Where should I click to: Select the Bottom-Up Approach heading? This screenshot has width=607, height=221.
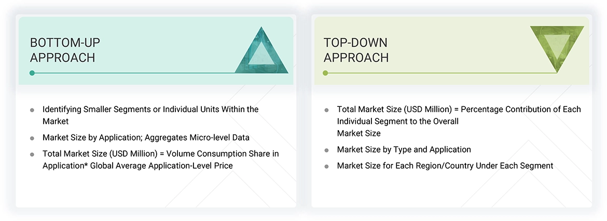(63, 50)
